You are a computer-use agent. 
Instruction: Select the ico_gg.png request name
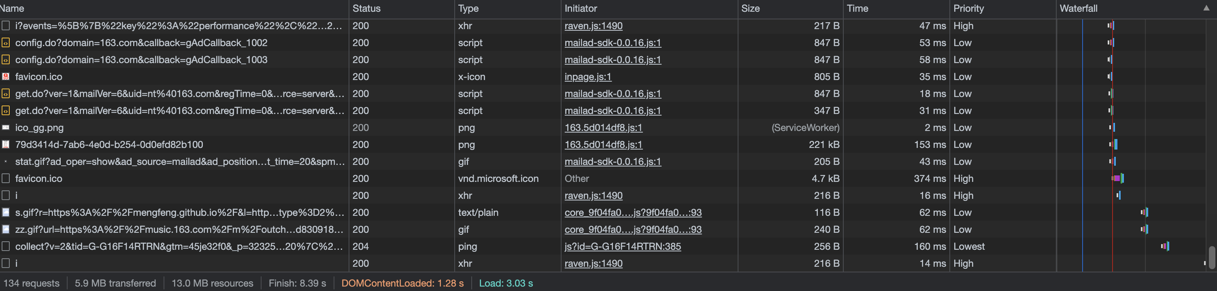click(39, 127)
